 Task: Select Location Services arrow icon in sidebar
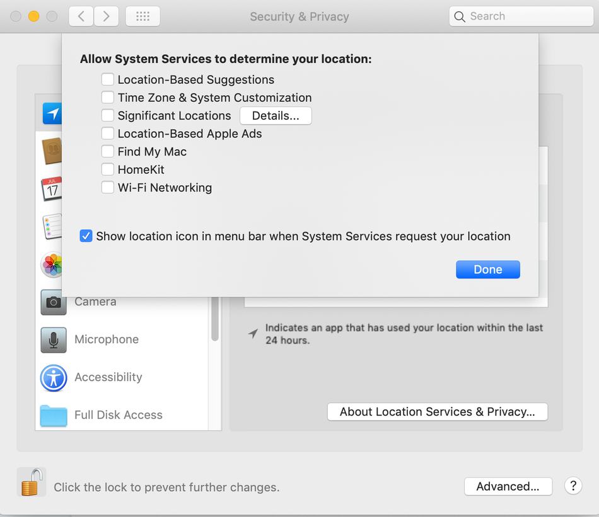pos(52,113)
